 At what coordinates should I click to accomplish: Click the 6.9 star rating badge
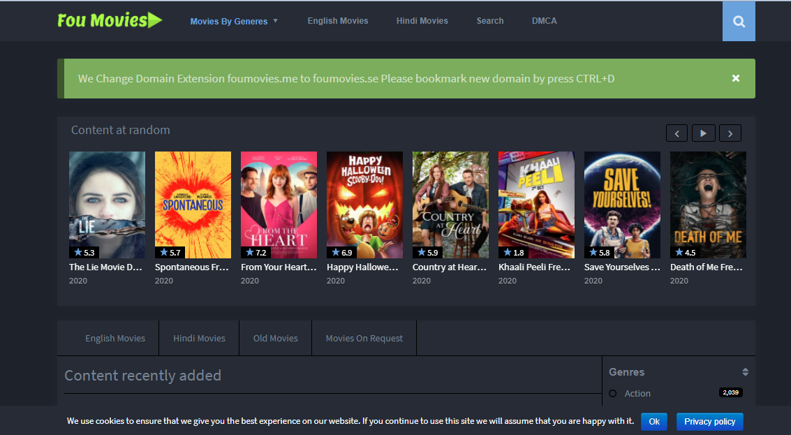(x=341, y=252)
